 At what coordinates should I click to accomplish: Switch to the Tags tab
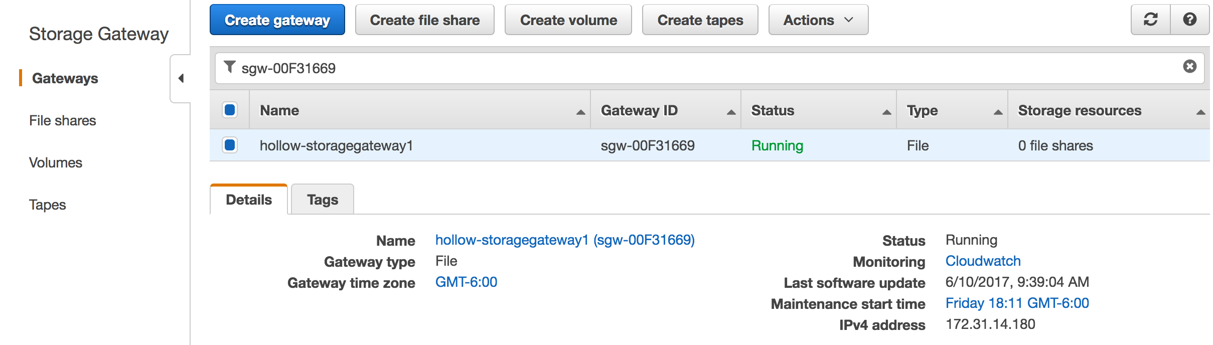pos(323,200)
